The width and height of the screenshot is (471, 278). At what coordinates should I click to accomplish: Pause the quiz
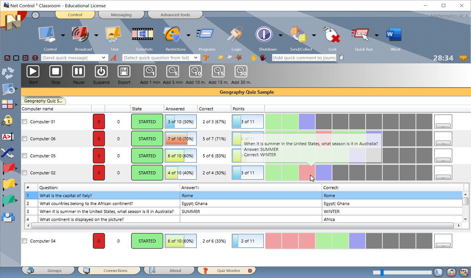pos(78,75)
